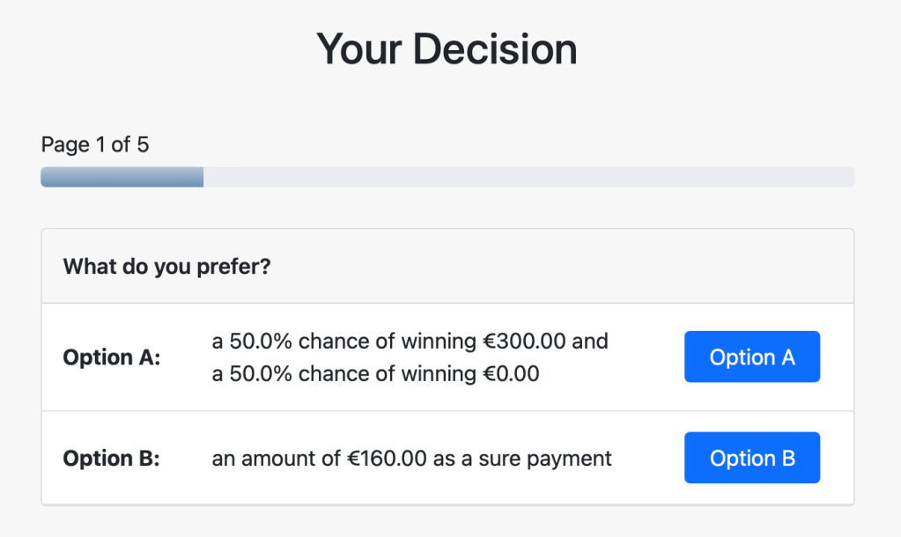
Task: Click the "Your Decision" page heading
Action: point(447,49)
